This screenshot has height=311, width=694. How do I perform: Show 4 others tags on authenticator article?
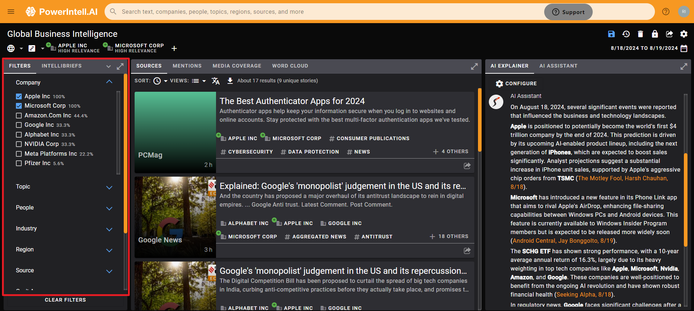(450, 152)
